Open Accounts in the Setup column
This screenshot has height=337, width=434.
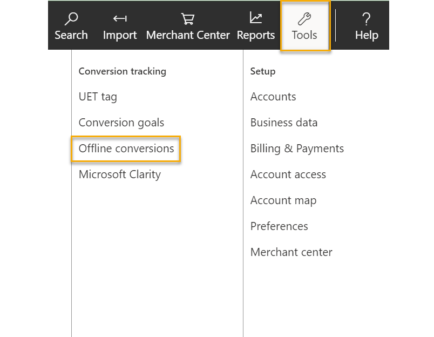273,97
